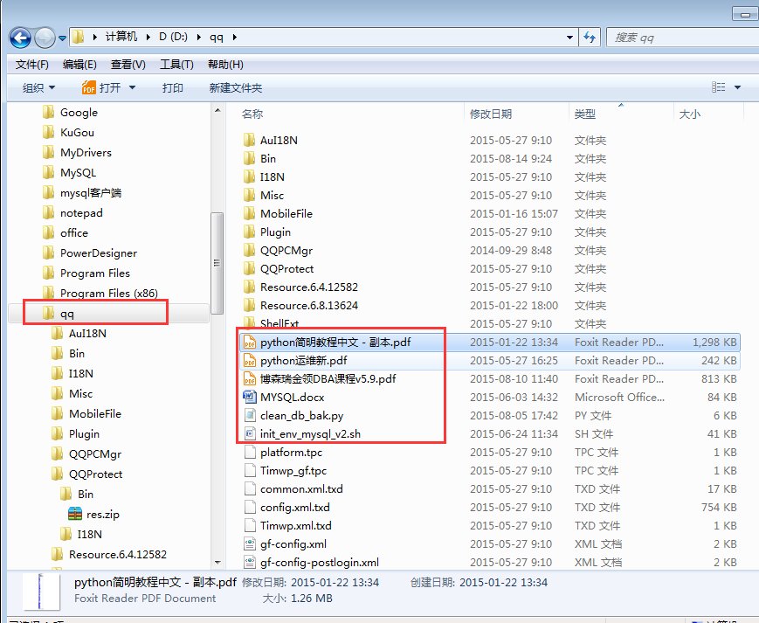Select clean_db_bak.py file icon
Screen dimensions: 759x623
250,415
